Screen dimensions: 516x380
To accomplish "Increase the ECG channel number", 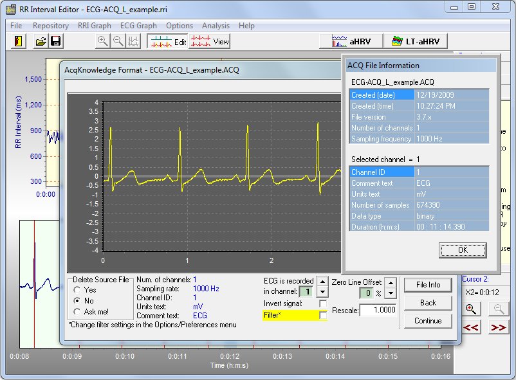I will point(322,282).
